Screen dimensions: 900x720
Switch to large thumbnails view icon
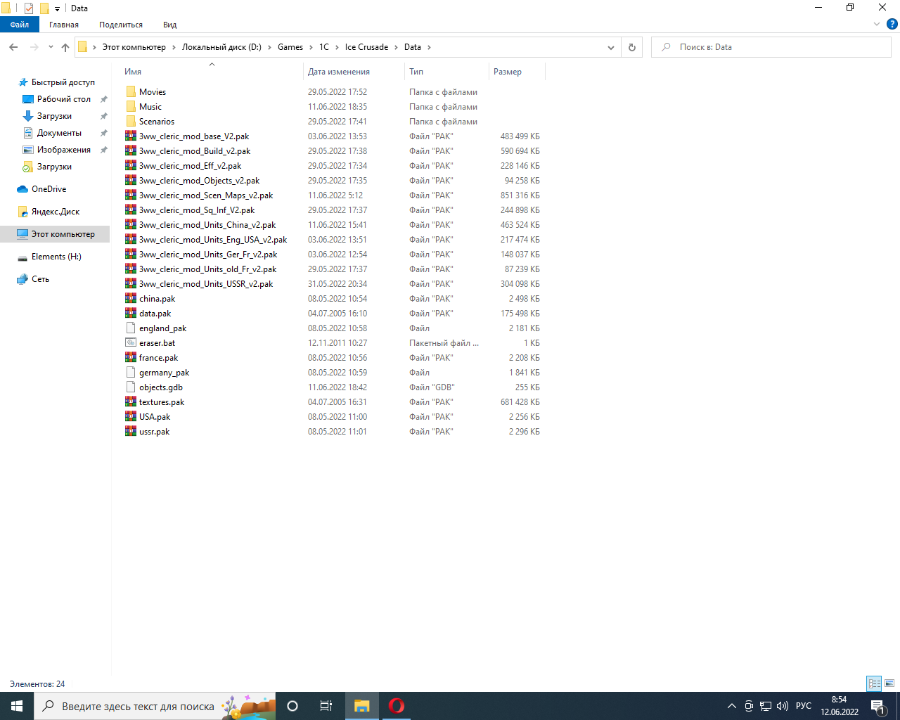[889, 683]
